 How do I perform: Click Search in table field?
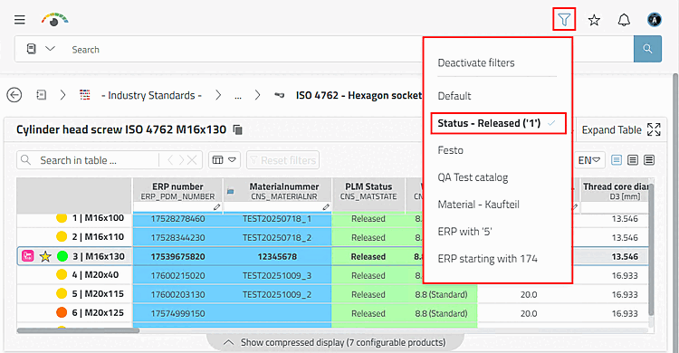[98, 160]
